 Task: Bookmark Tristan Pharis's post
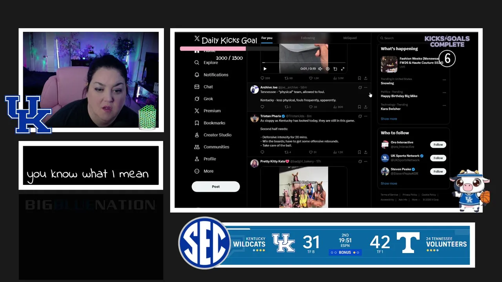pos(359,152)
